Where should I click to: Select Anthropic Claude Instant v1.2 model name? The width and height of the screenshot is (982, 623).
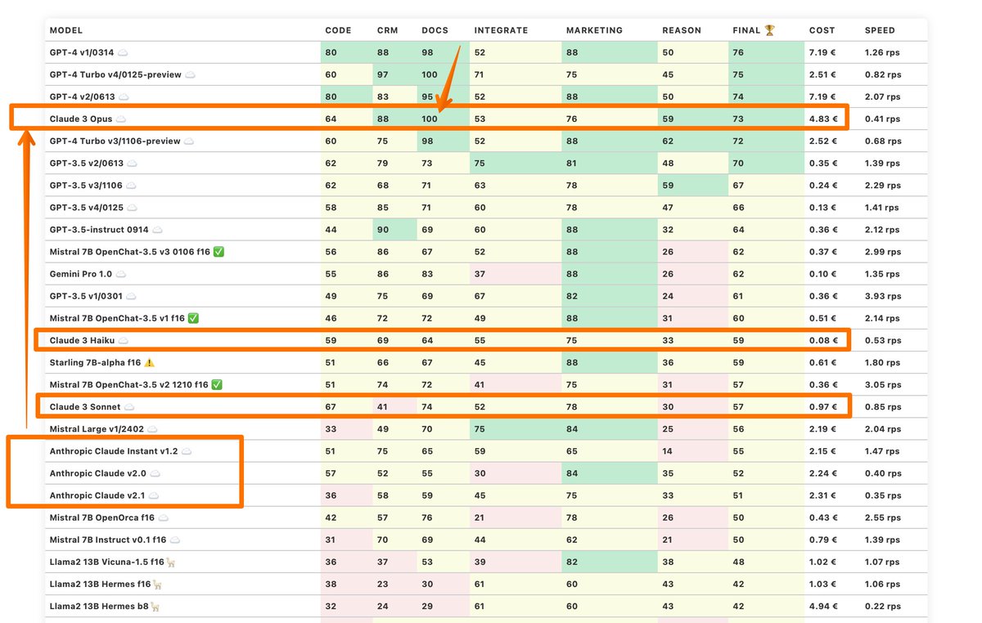point(114,450)
